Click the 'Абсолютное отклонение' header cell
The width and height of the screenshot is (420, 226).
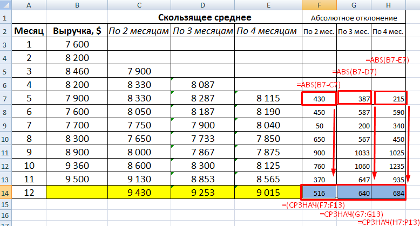click(x=354, y=18)
